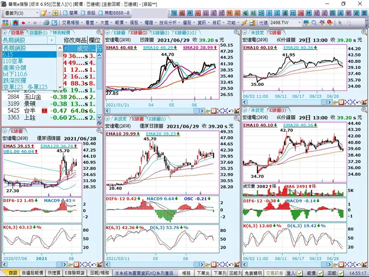369x277 pixels.
Task: Click the pop-out arrow window icon
Action: (x=54, y=22)
